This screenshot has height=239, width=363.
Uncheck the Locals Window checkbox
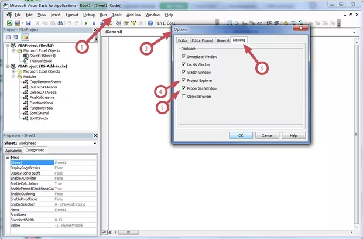click(184, 64)
